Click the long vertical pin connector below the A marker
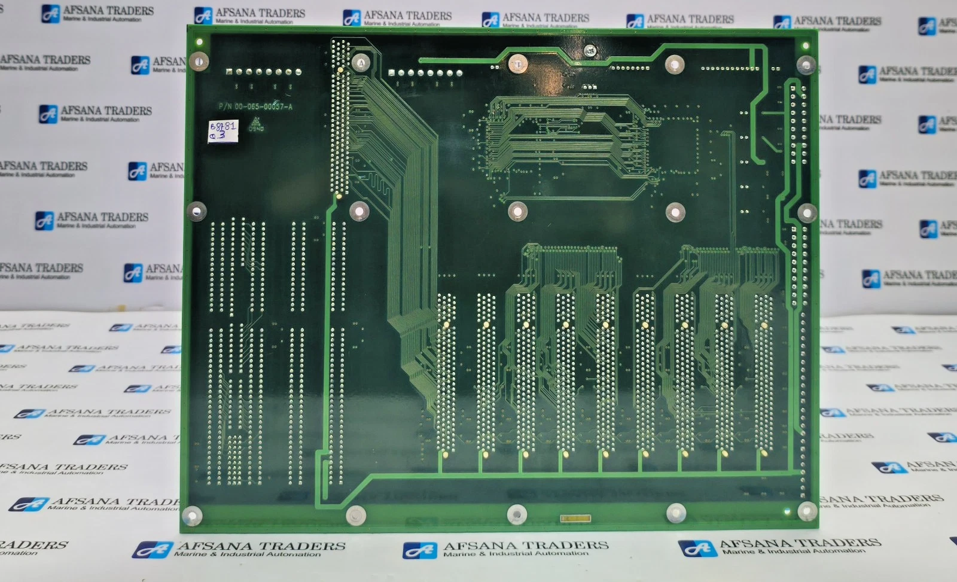Image resolution: width=957 pixels, height=582 pixels. pos(340,120)
